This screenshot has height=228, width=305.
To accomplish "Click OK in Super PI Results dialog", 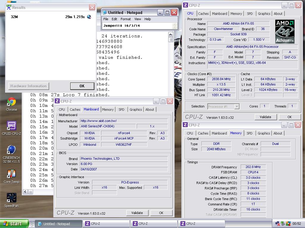I will 82,86.
